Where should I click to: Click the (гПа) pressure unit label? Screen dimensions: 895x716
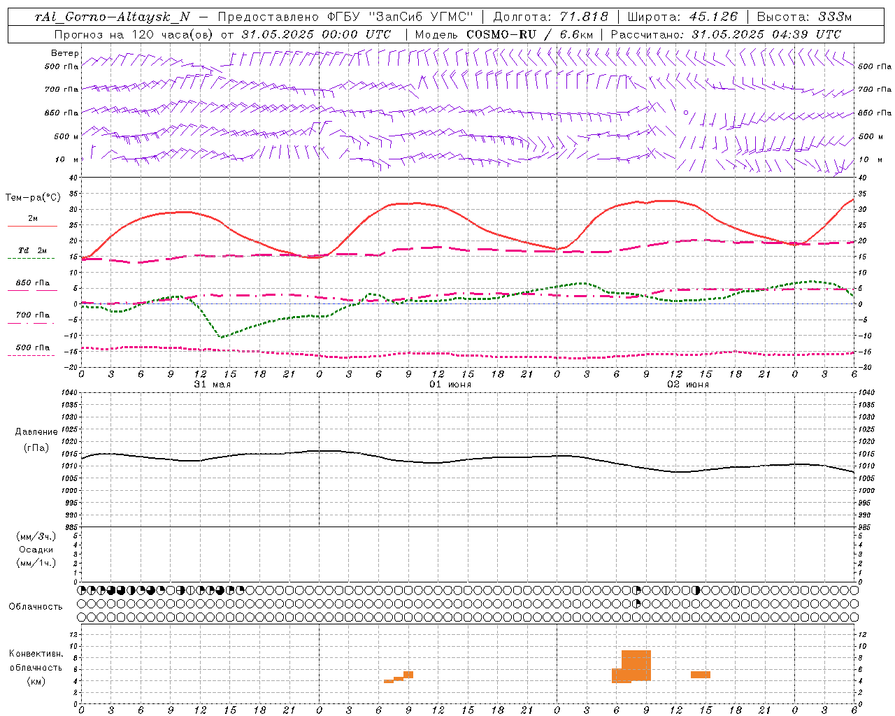pyautogui.click(x=36, y=448)
